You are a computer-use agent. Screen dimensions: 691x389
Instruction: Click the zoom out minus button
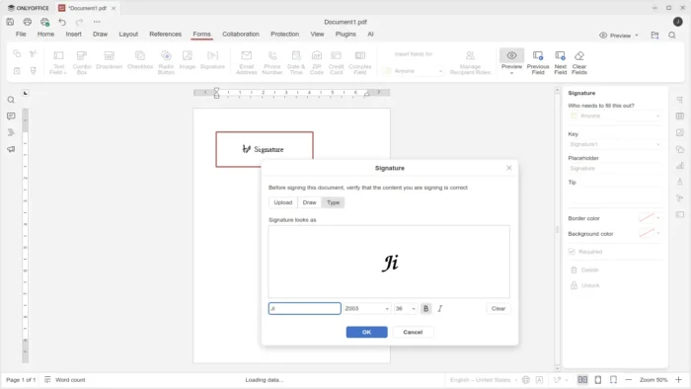(629, 380)
